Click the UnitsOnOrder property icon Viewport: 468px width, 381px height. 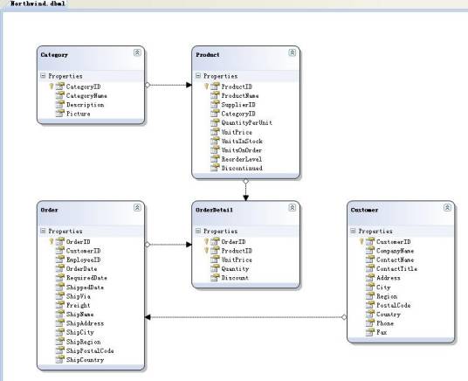(215, 149)
